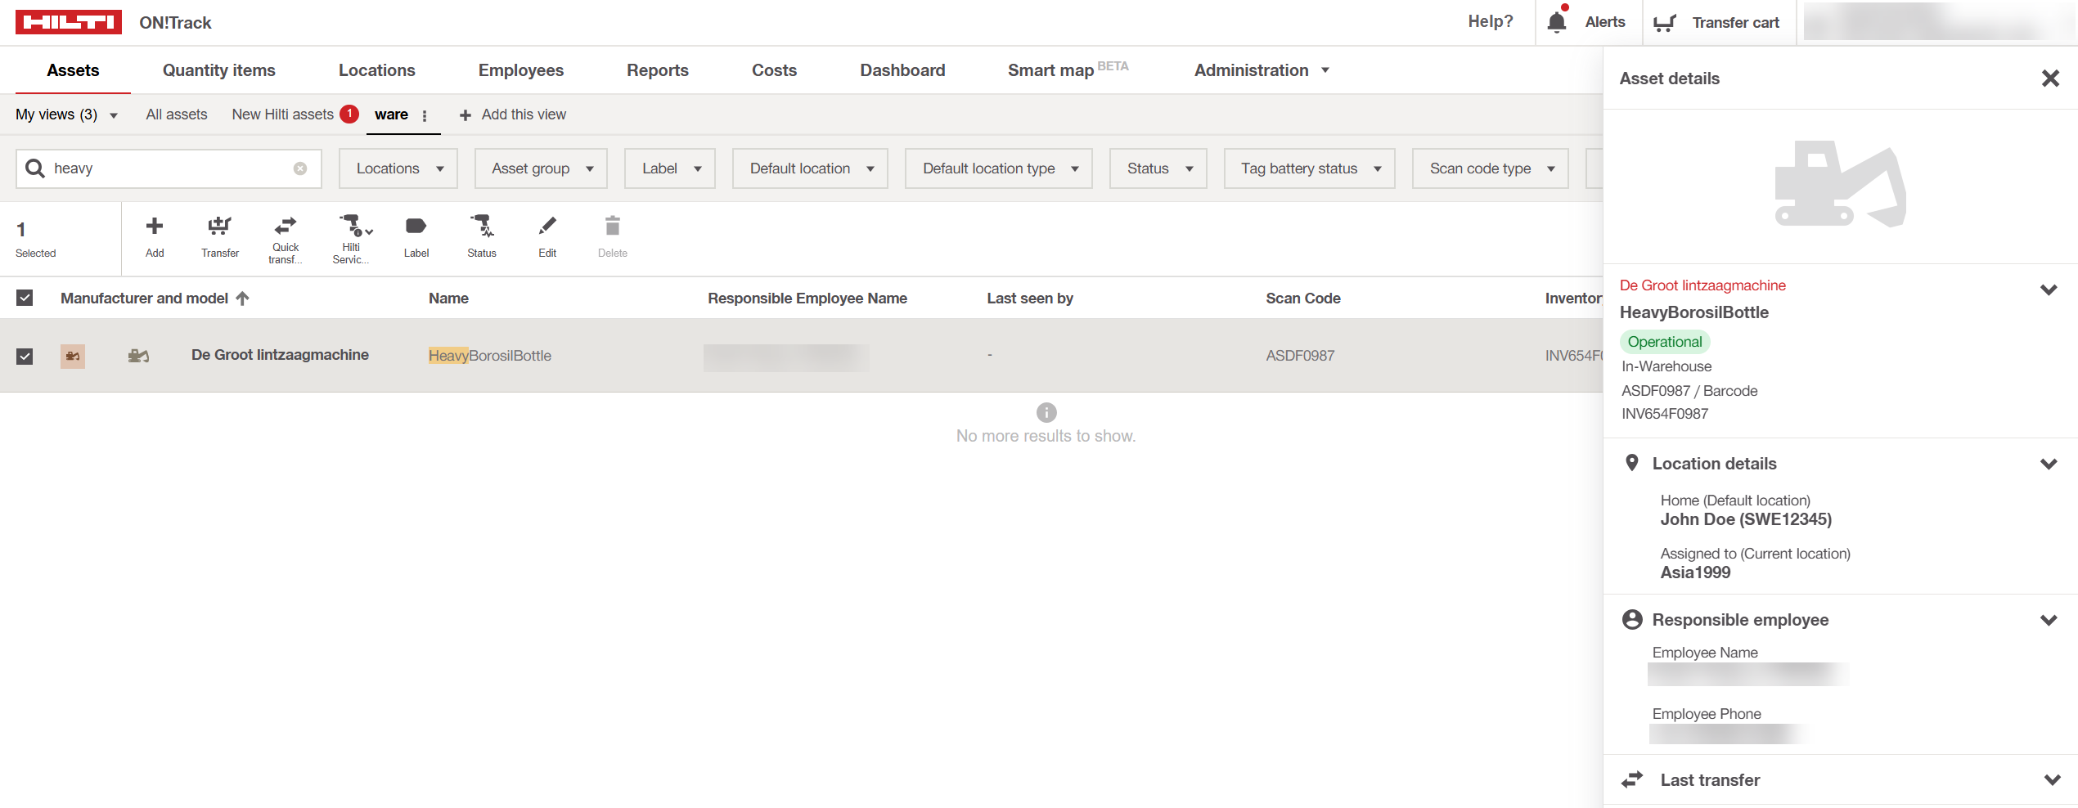Image resolution: width=2078 pixels, height=808 pixels.
Task: Open the Tag battery status dropdown
Action: point(1309,168)
